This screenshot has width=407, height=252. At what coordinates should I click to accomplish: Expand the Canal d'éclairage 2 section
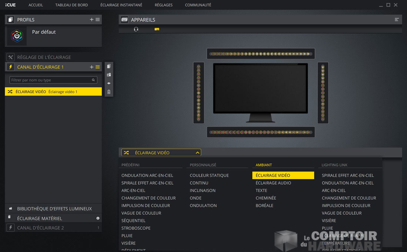[x=40, y=228]
